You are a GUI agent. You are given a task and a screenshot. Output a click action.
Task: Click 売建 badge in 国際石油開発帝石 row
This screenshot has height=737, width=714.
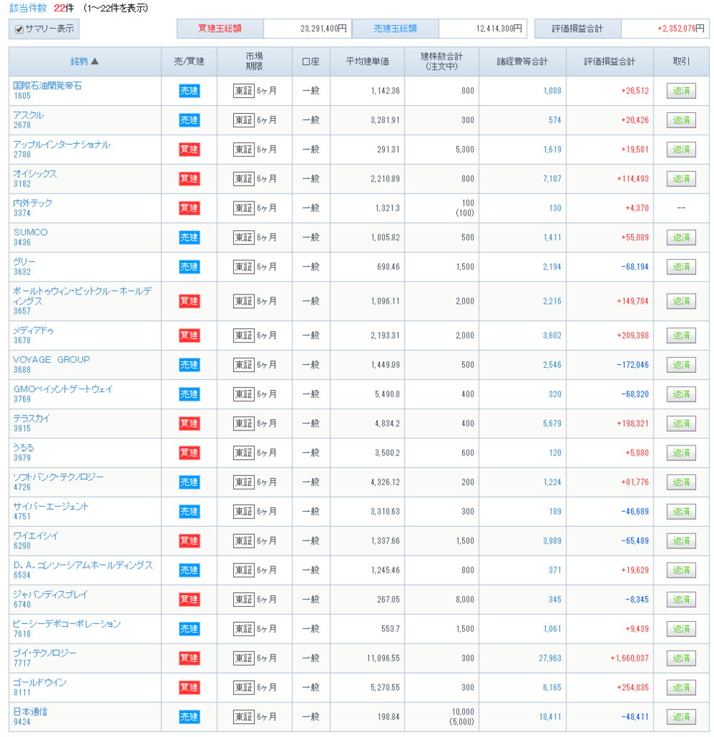pyautogui.click(x=189, y=91)
